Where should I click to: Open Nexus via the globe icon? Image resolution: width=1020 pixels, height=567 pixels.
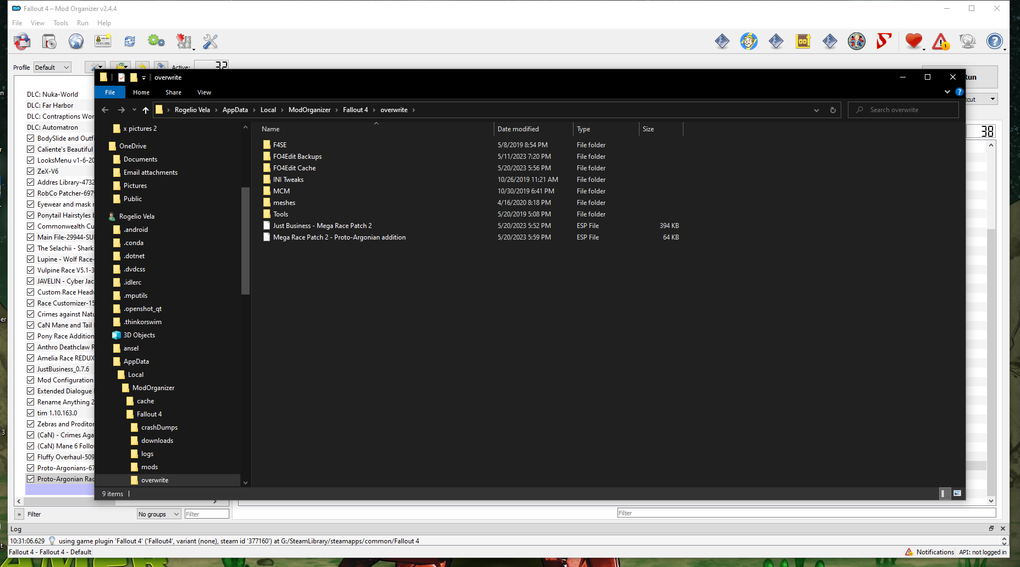click(76, 41)
